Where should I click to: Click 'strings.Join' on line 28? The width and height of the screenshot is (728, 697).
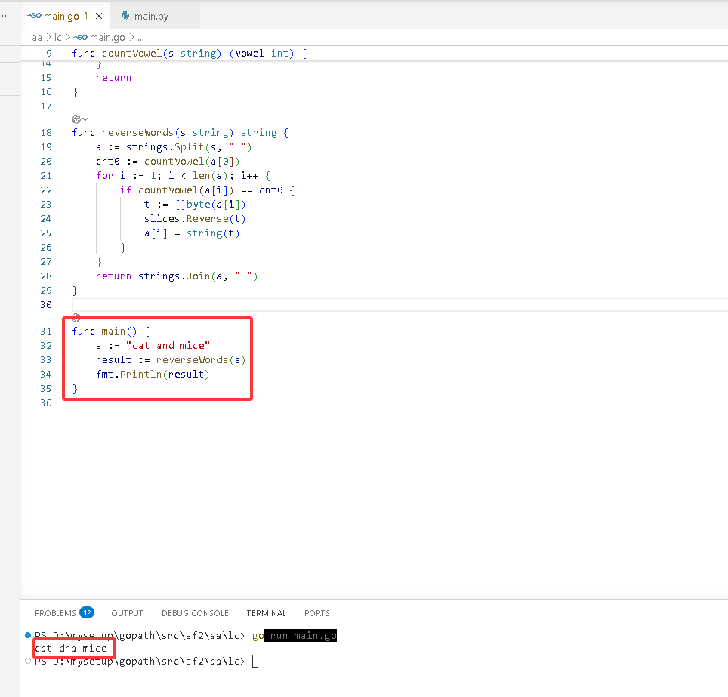[x=174, y=276]
